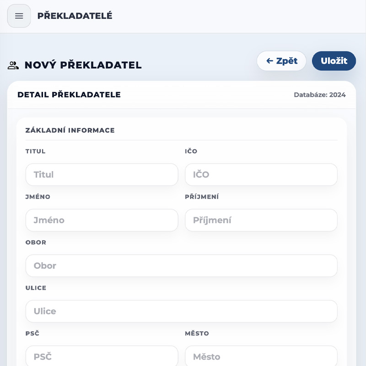Save the form with Uložit

[334, 61]
